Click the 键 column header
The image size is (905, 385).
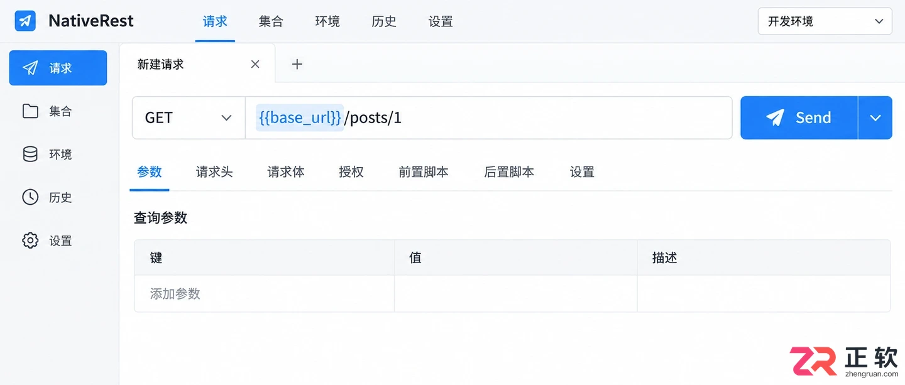[264, 258]
